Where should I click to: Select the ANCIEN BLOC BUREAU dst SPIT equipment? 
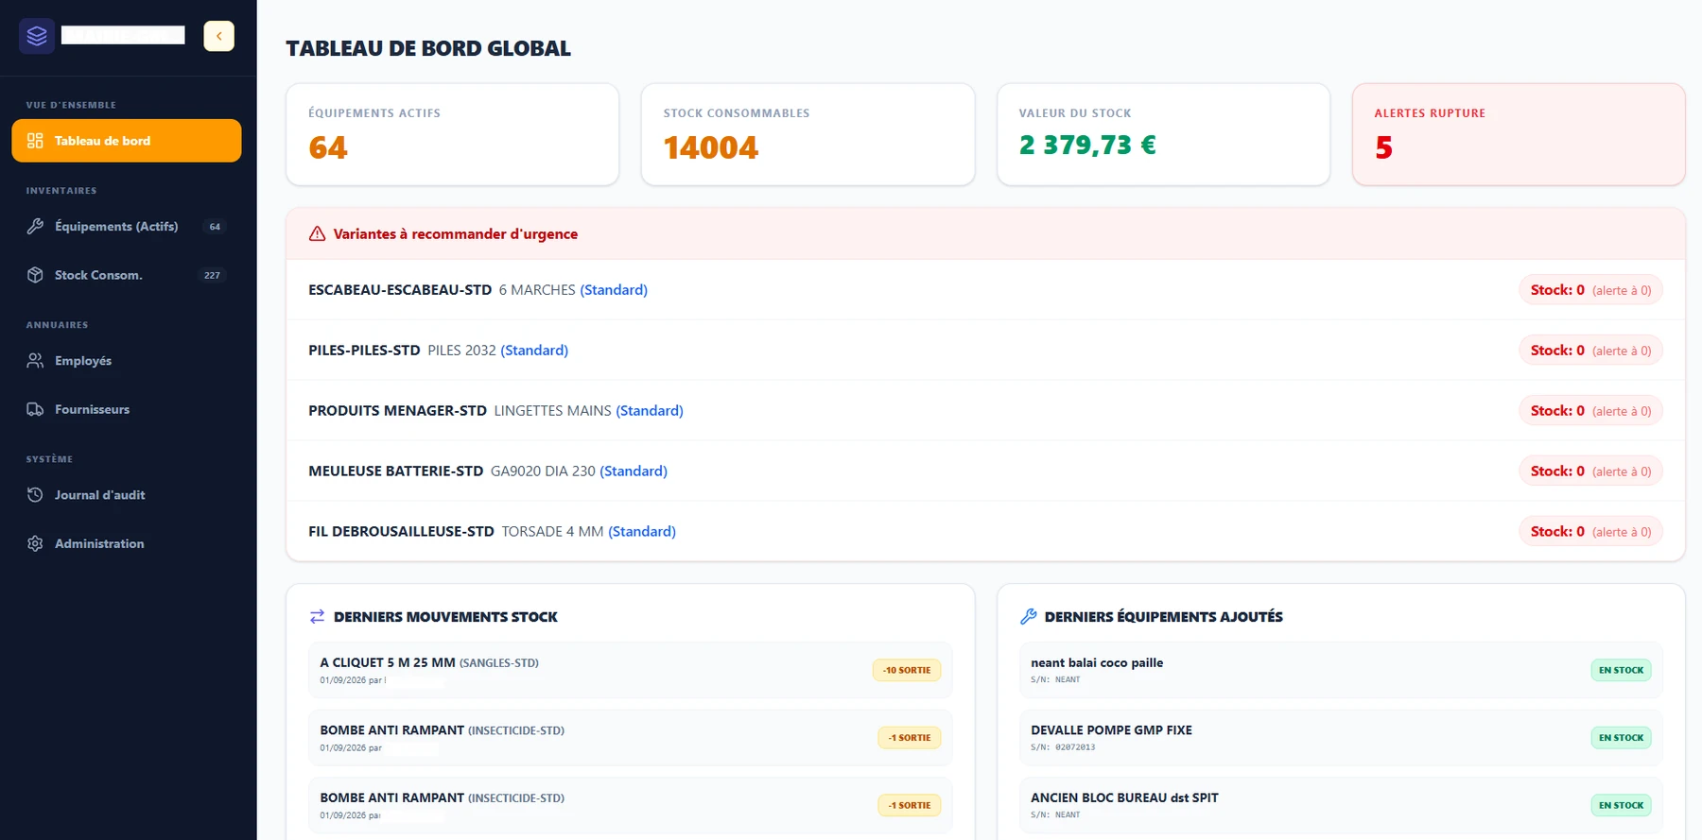pos(1341,805)
